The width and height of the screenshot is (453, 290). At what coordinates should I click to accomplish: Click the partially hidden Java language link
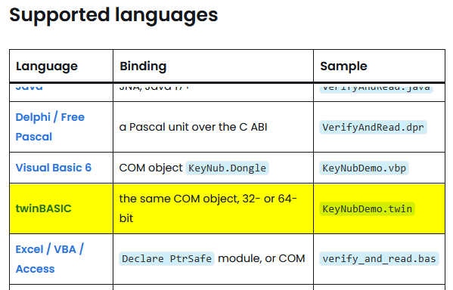pyautogui.click(x=29, y=87)
